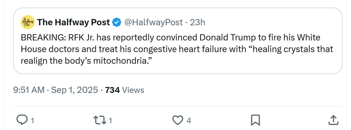
Task: Click the 23h relative timestamp
Action: click(197, 22)
